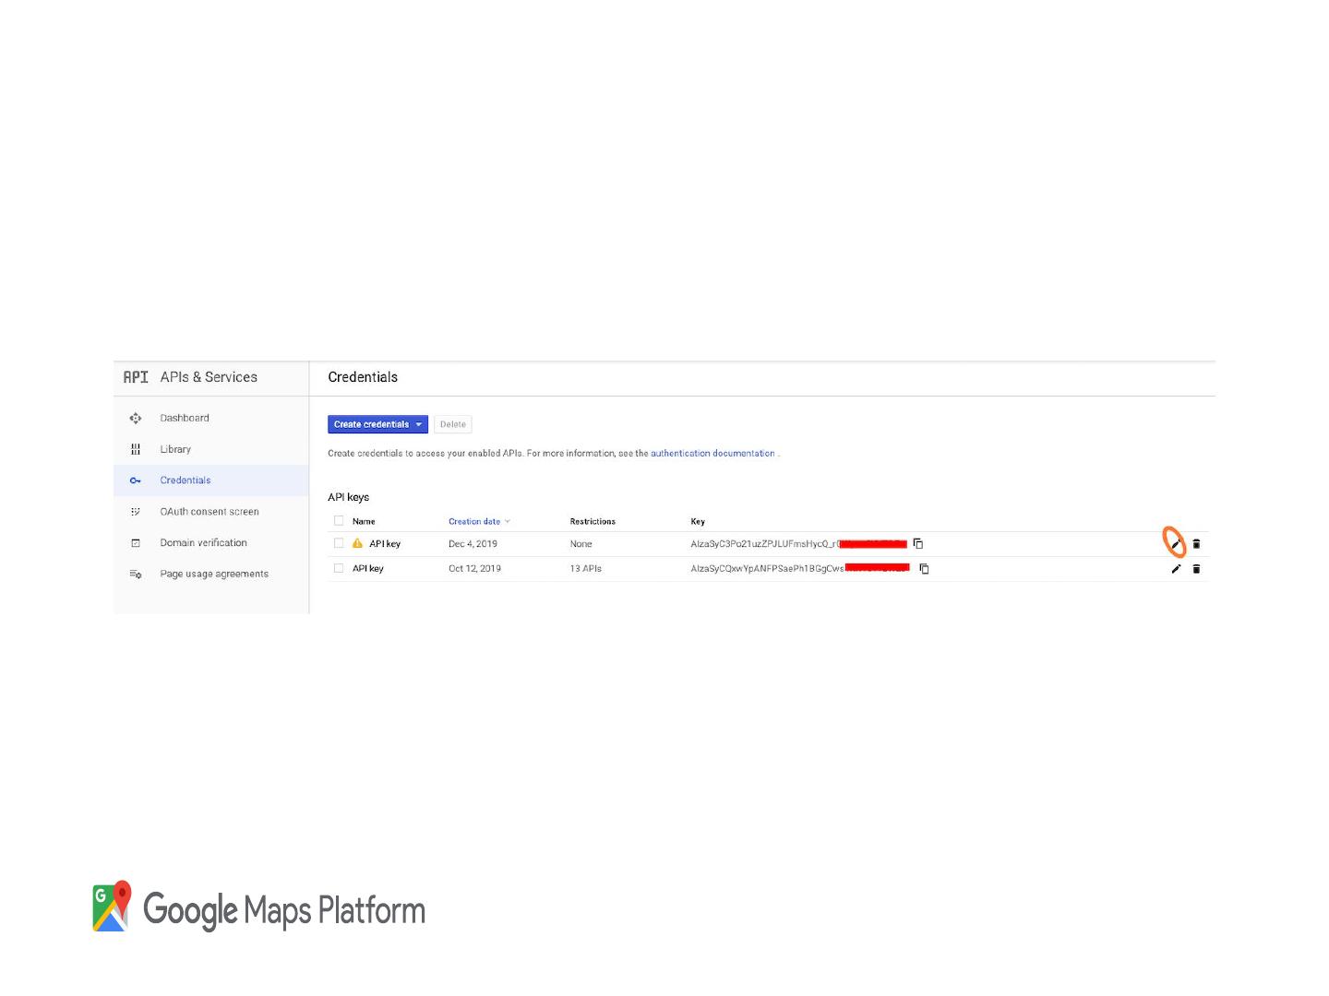This screenshot has width=1329, height=996.
Task: Click the Library sidebar icon
Action: pos(136,449)
